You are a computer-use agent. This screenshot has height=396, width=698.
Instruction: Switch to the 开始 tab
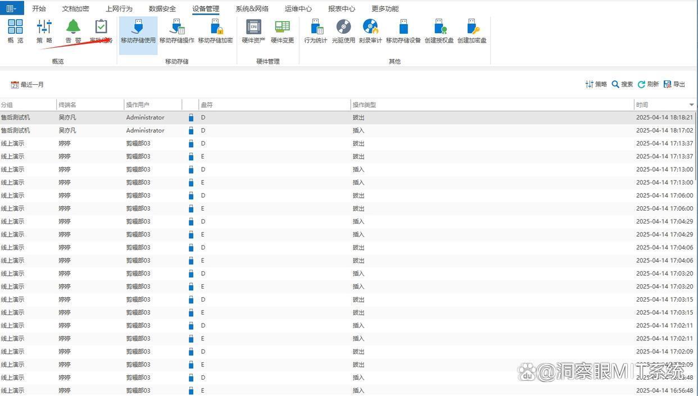pos(39,9)
